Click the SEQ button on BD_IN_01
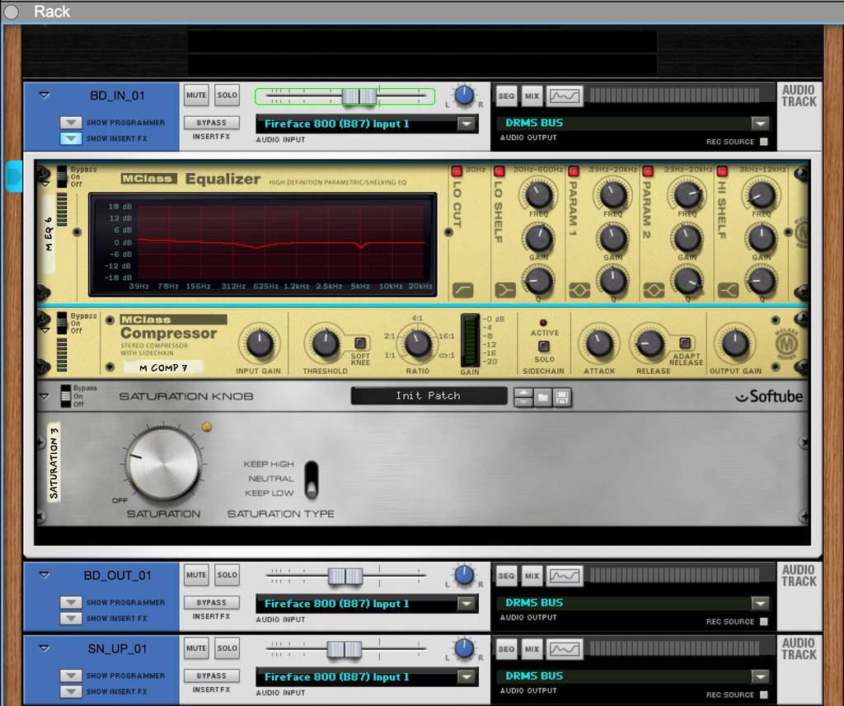Viewport: 844px width, 706px height. click(506, 96)
